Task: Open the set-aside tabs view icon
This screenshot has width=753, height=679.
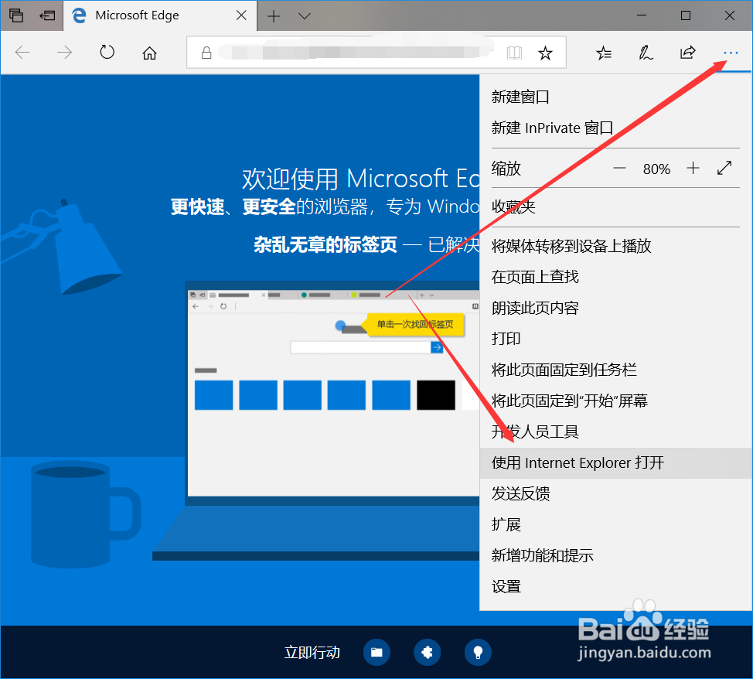Action: click(15, 15)
